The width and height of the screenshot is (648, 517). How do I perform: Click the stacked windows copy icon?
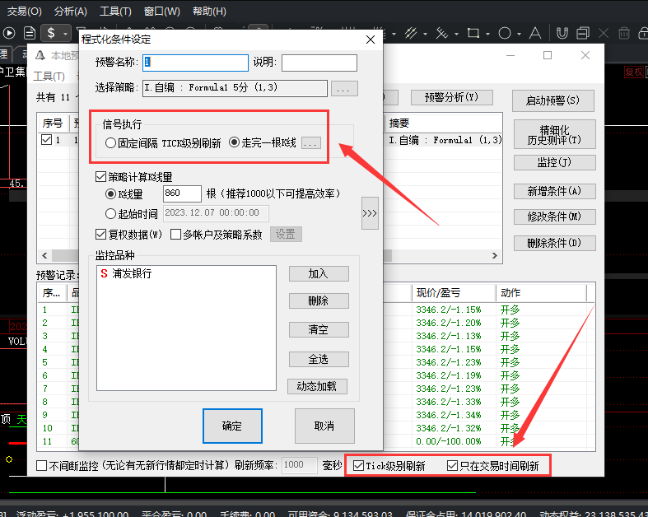(x=583, y=33)
